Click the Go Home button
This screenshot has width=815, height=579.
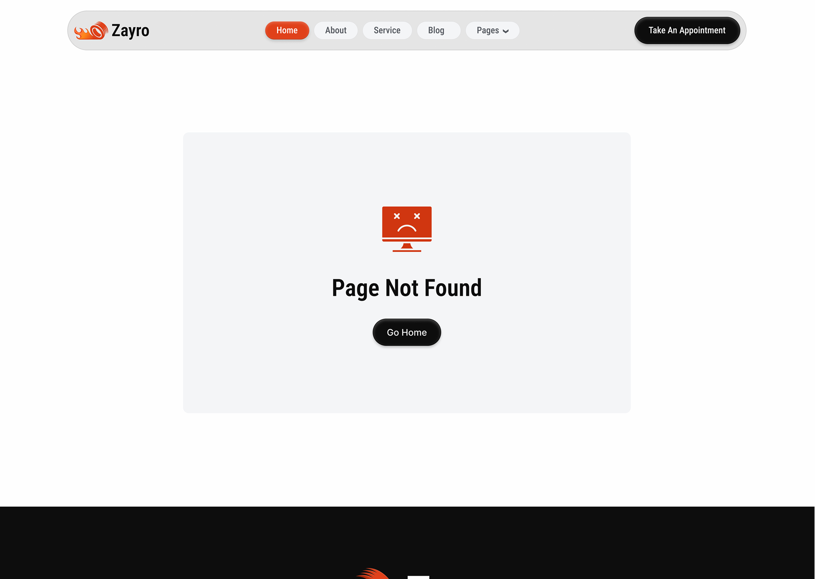point(407,332)
